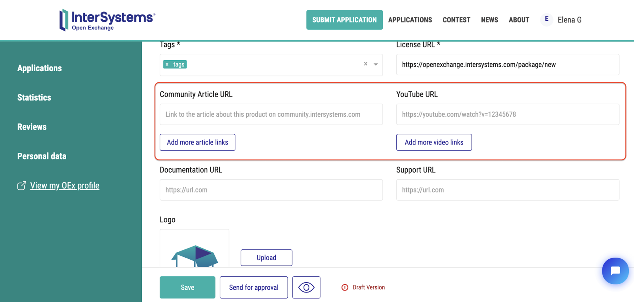Open the chat support bubble
Image resolution: width=634 pixels, height=302 pixels.
[615, 271]
